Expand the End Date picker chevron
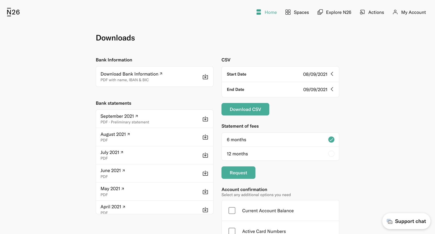435x234 pixels. pyautogui.click(x=332, y=89)
